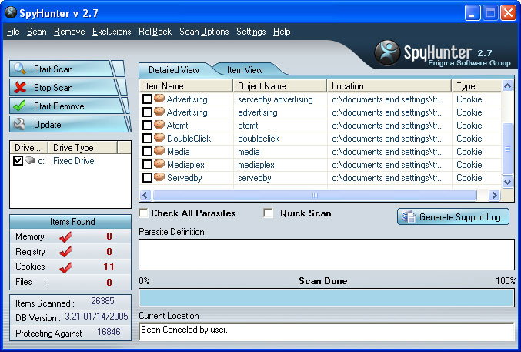Click the horizontal scroll left arrow
The height and width of the screenshot is (352, 521).
[x=145, y=195]
